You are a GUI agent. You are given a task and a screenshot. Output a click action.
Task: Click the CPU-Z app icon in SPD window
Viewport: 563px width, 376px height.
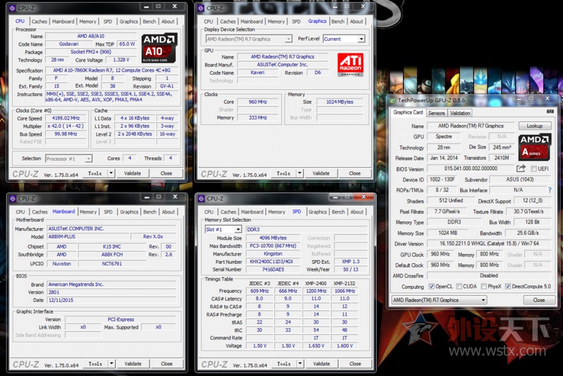click(x=201, y=198)
